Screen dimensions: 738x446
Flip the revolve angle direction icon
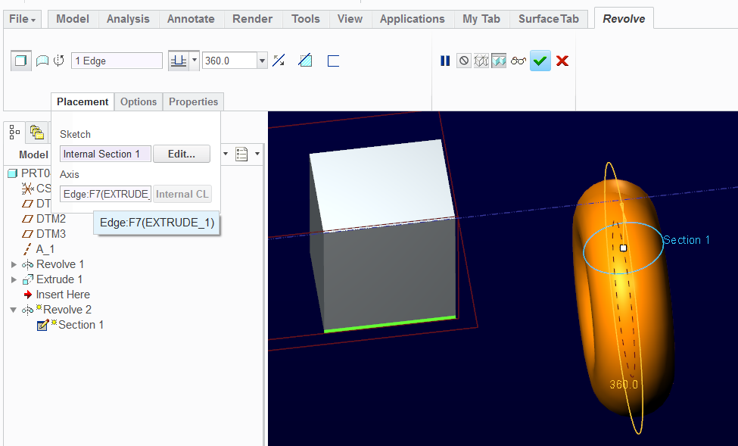pos(279,61)
